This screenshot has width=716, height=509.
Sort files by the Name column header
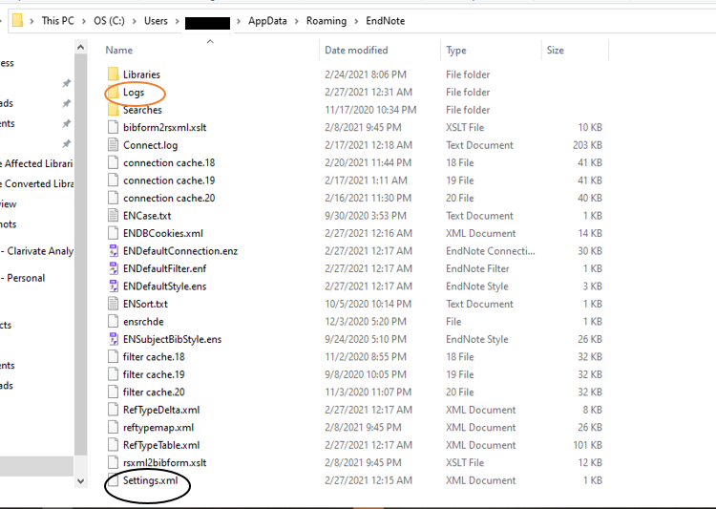click(x=119, y=50)
